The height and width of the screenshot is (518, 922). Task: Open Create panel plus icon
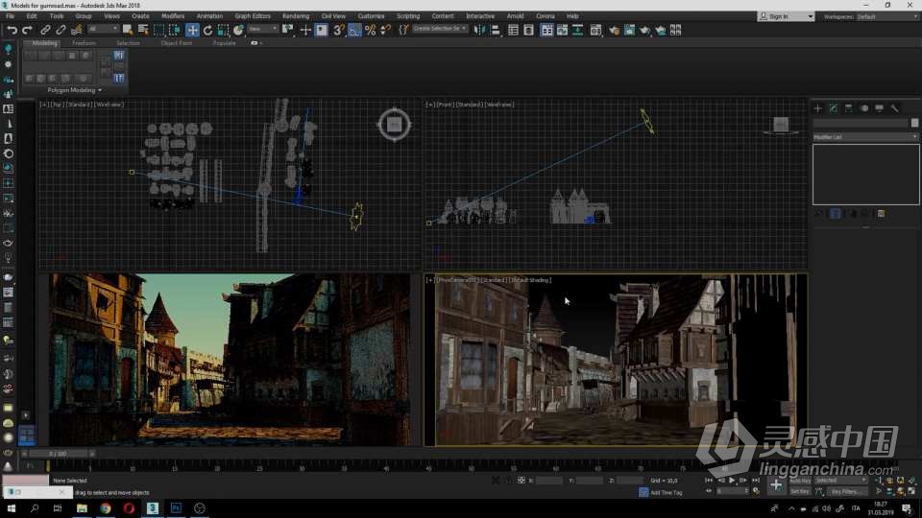[818, 108]
